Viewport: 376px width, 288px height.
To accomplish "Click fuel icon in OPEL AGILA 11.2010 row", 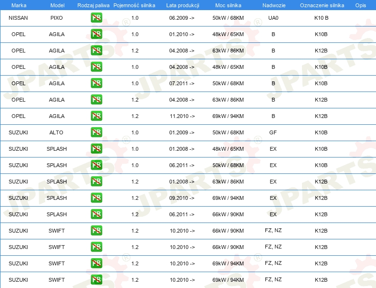I will 96,116.
